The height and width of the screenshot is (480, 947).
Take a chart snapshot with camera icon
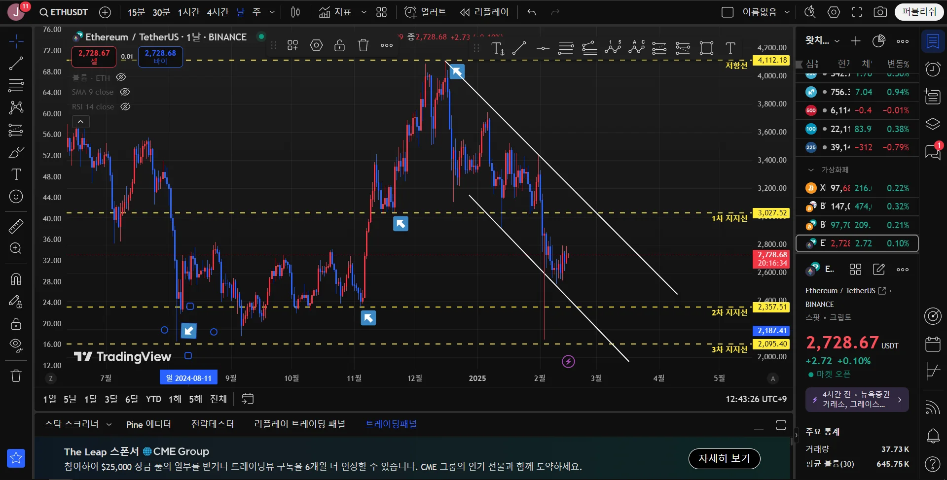880,12
